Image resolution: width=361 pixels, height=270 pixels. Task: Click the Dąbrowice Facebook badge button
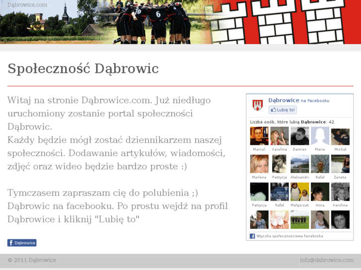22,243
